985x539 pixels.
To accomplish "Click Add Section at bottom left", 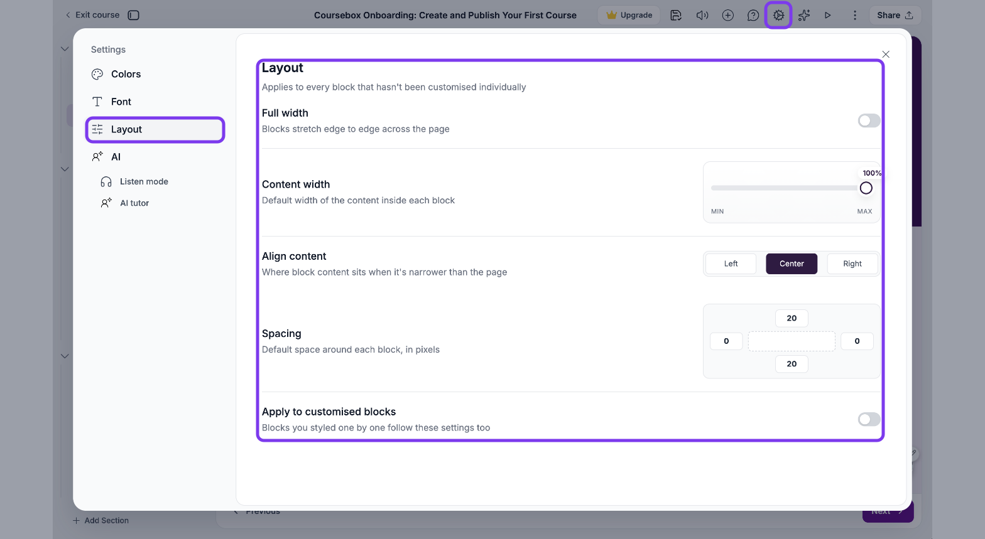I will [101, 521].
